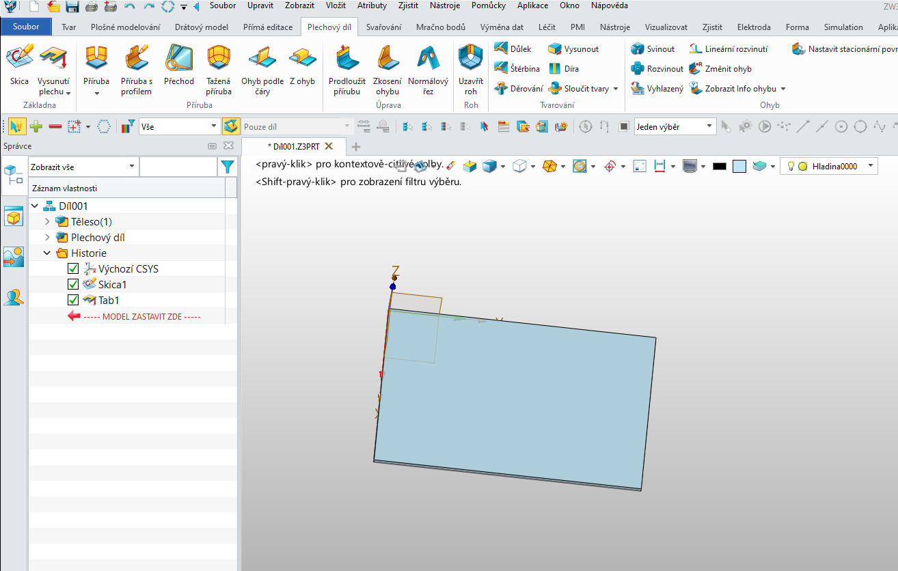
Task: Select Uzavřít roh tool
Action: [471, 69]
